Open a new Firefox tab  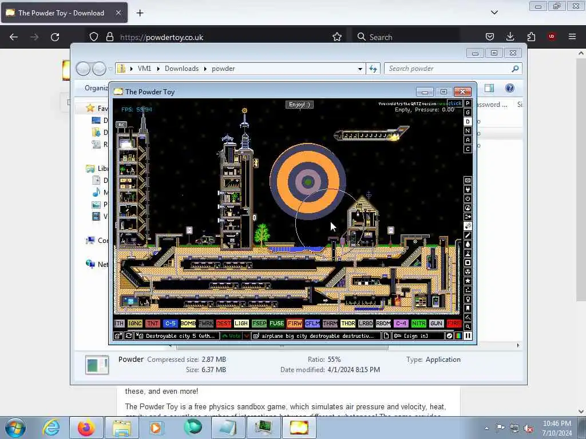pos(140,13)
